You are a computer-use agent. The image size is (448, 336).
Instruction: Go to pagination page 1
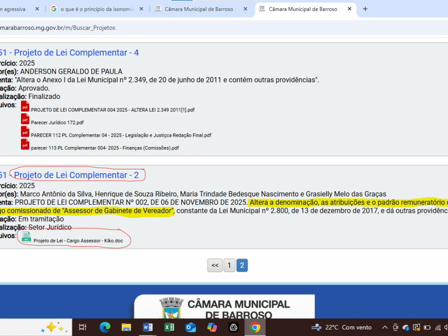229,266
